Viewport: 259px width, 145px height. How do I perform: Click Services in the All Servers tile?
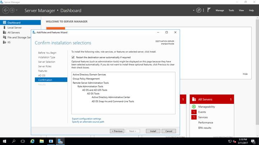pos(203,117)
